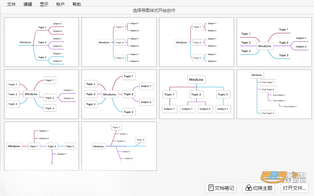Screen dimensions: 314x196
Task: Open the 显示 menu
Action: 44,4
